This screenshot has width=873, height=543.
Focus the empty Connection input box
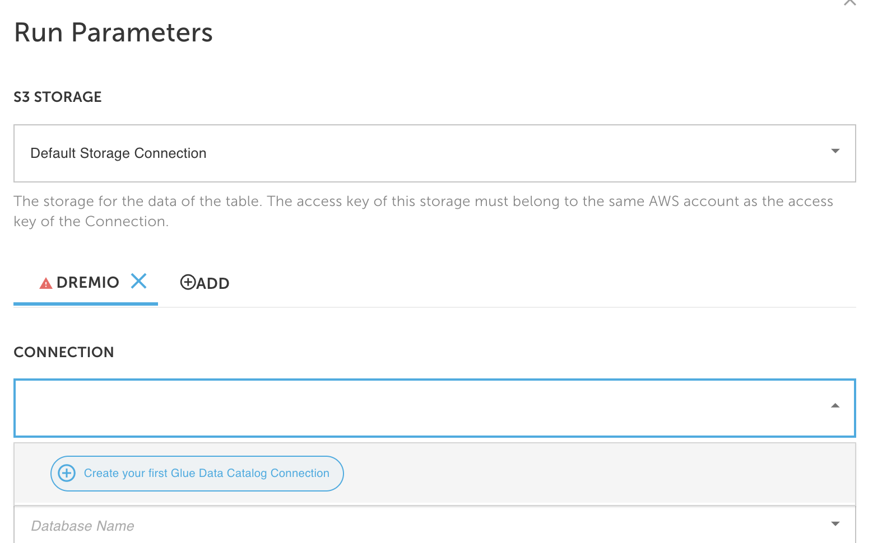click(434, 408)
